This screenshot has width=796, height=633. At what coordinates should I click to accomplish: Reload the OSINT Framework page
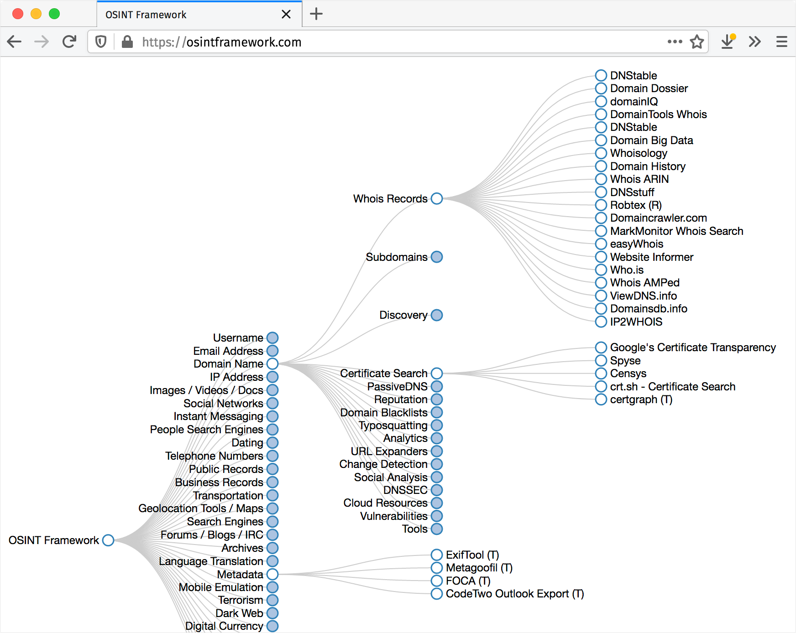pos(69,42)
